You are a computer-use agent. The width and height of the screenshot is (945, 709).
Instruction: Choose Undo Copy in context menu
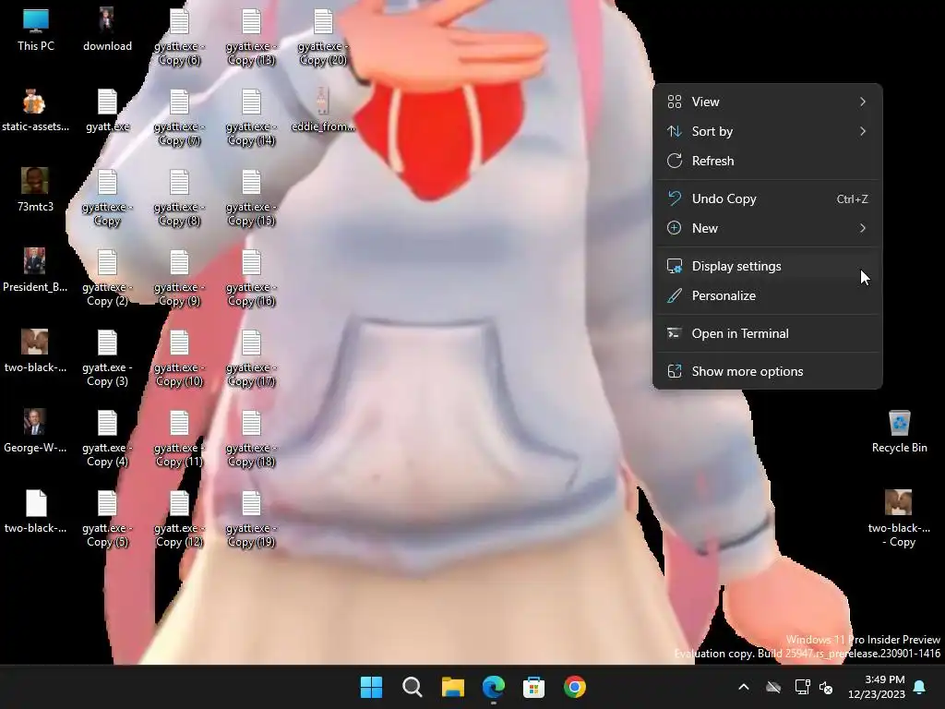coord(767,198)
